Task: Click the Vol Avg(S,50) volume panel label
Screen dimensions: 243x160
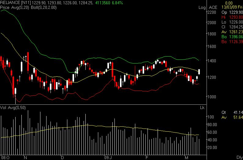Action: pos(13,107)
